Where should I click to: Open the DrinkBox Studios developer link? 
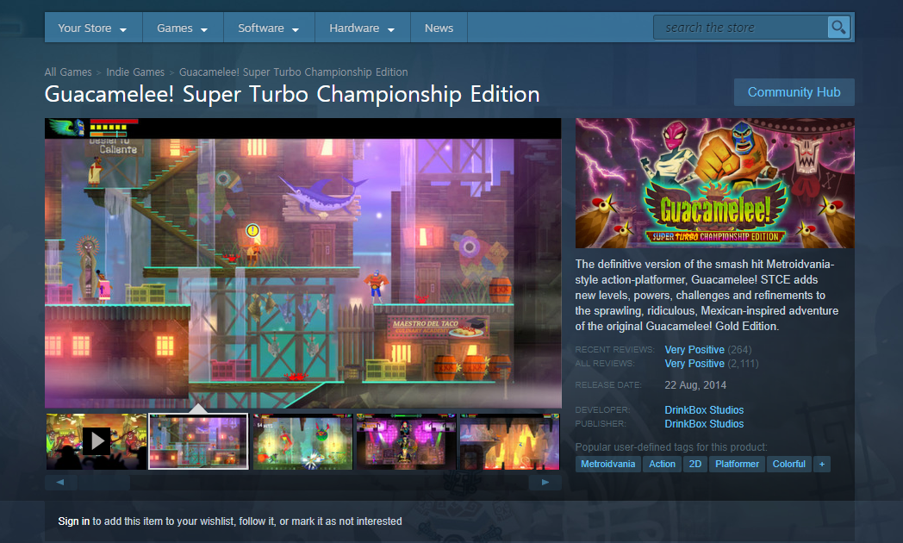(x=704, y=410)
